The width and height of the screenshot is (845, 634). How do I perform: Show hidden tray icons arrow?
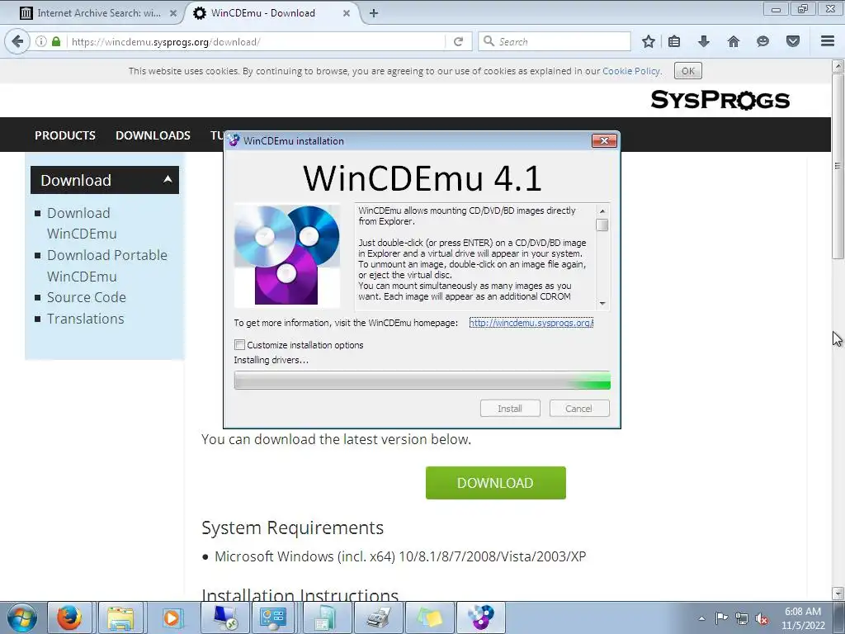coord(701,618)
